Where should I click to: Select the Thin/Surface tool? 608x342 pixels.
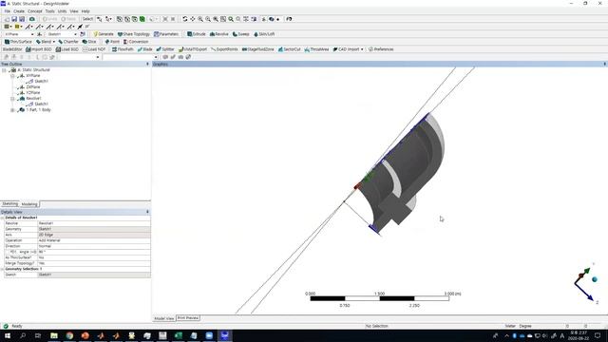tap(18, 42)
